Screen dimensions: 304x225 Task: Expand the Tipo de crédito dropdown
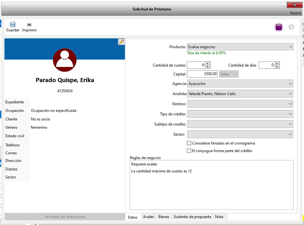[240, 114]
